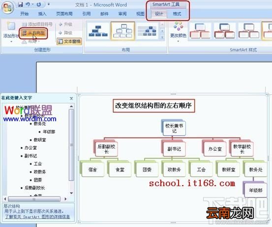
Task: Select 后勤副校长 in the text pane
Action: 35,188
